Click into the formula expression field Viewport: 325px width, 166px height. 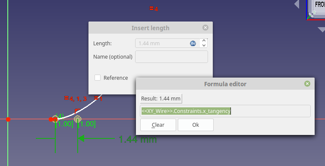pyautogui.click(x=225, y=111)
